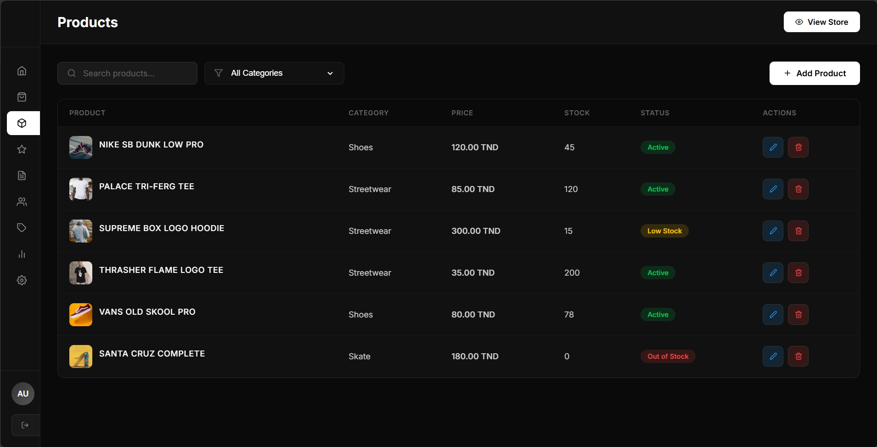Click the AU user avatar
This screenshot has width=877, height=447.
(x=23, y=394)
